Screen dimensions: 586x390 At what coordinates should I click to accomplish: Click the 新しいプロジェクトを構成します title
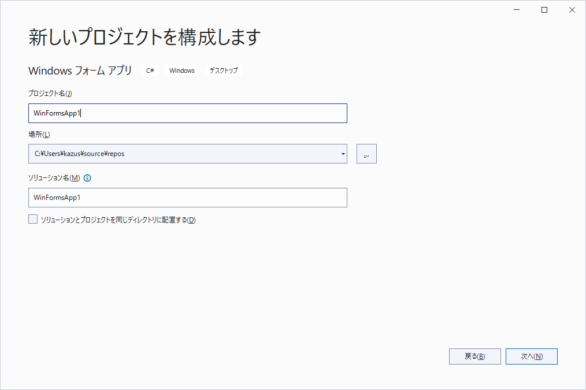point(144,37)
